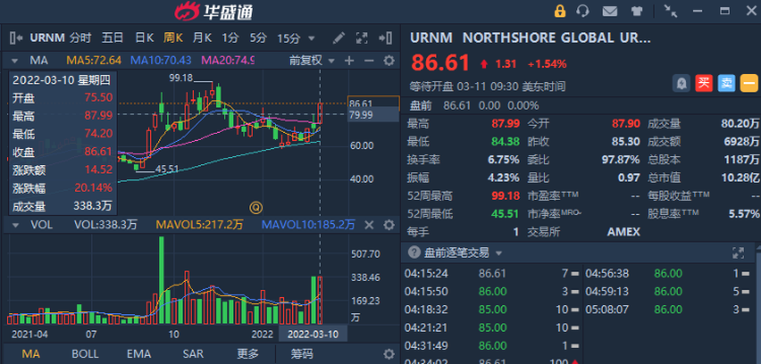The height and width of the screenshot is (364, 761).
Task: Click the price alert bell icon
Action: [x=681, y=84]
